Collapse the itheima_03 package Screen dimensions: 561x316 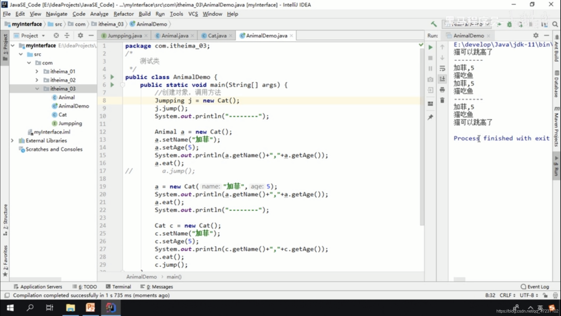coord(37,89)
